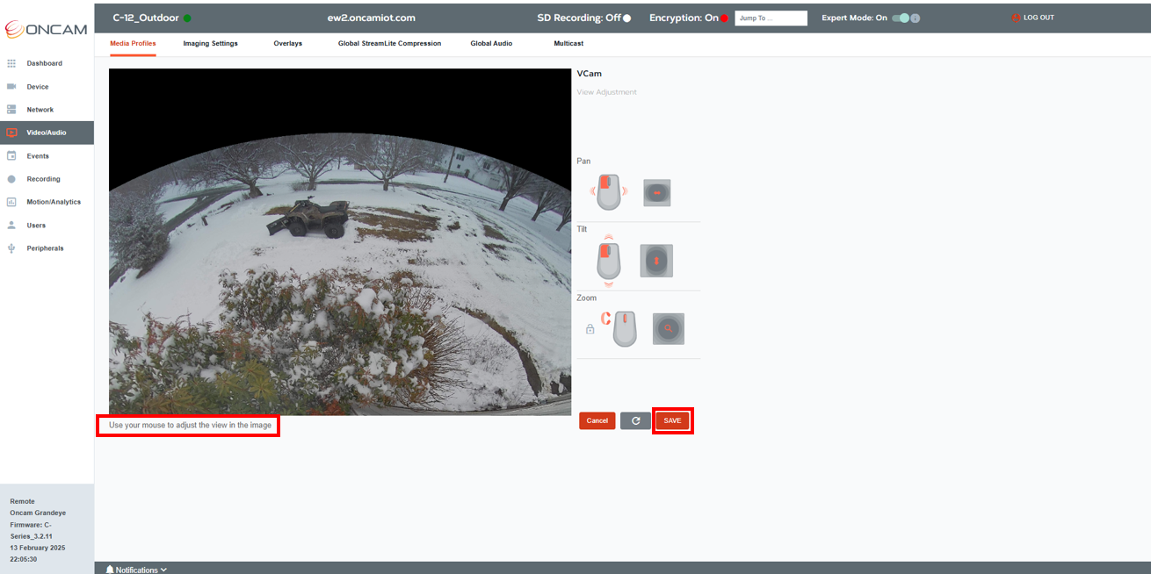Click the Network server icon in sidebar
Viewport: 1151px width, 574px height.
click(11, 110)
